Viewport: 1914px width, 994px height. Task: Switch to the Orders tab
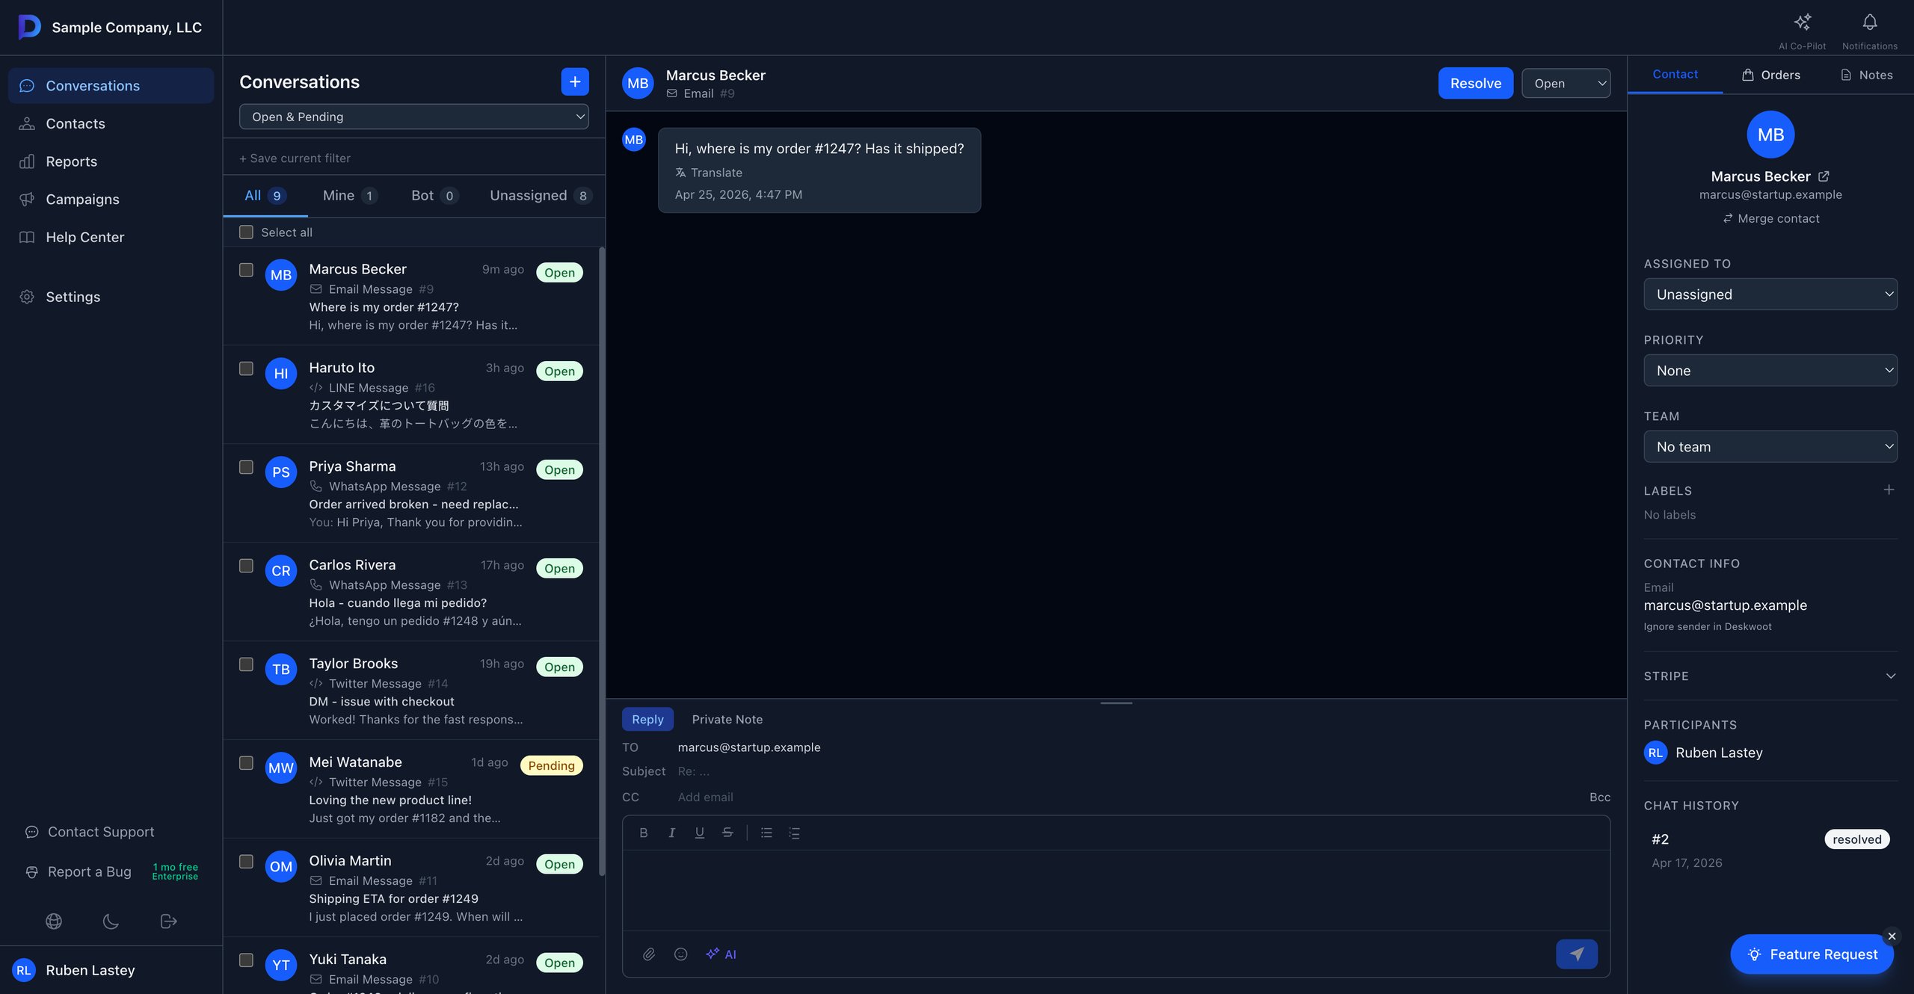click(x=1770, y=75)
